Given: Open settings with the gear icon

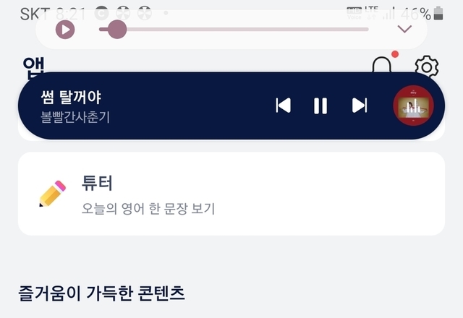Looking at the screenshot, I should (426, 66).
